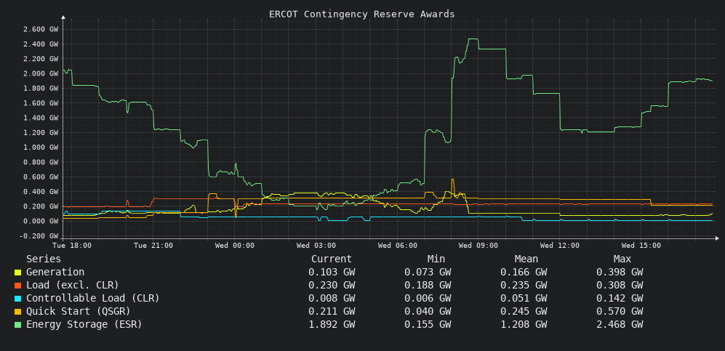The image size is (725, 351).
Task: Click the Controllable Load cyan swatch
Action: pos(17,299)
